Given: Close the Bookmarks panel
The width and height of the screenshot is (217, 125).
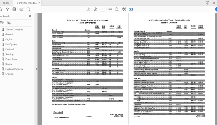Looking at the screenshot, I should (x=30, y=16).
